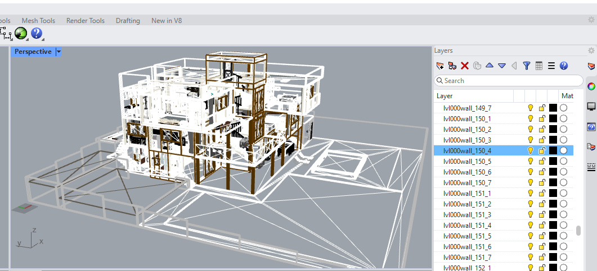Open the layer columns grid icon
The width and height of the screenshot is (597, 271).
(538, 66)
